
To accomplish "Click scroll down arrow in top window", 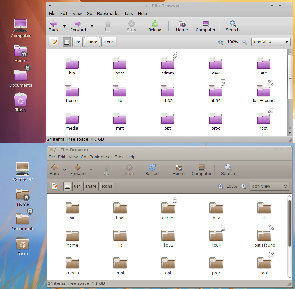I will point(290,133).
